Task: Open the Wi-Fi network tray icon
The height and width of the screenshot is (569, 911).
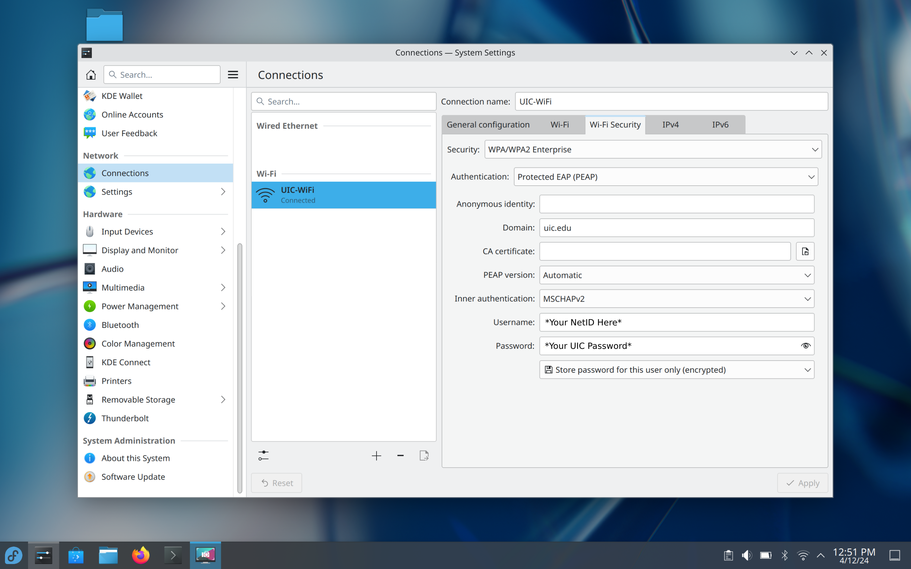Action: [x=803, y=555]
